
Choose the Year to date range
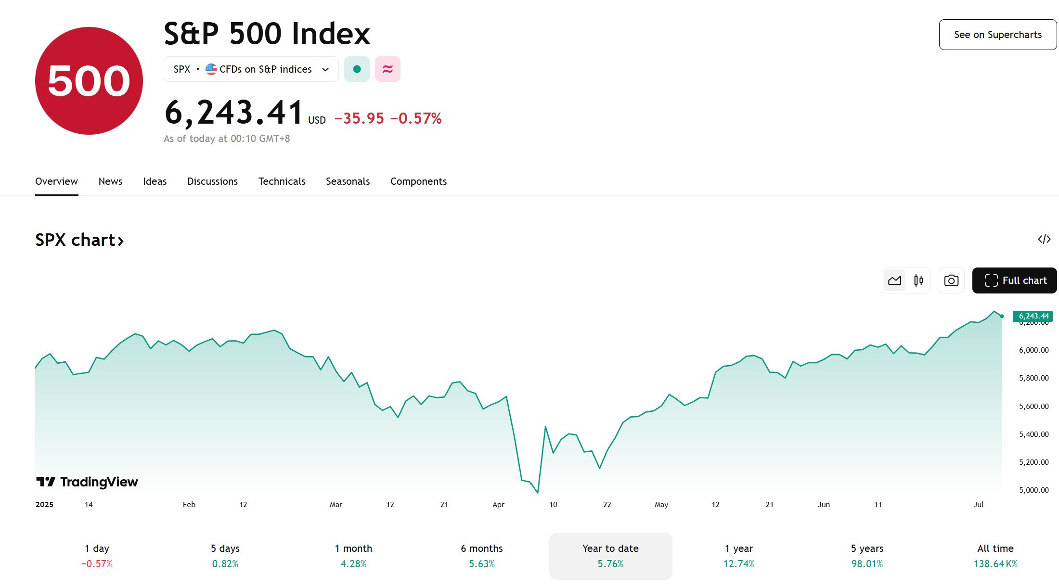click(x=610, y=556)
